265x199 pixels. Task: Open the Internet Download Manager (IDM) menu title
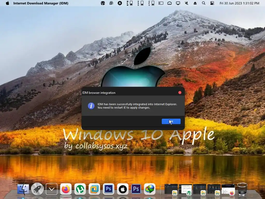coord(41,3)
